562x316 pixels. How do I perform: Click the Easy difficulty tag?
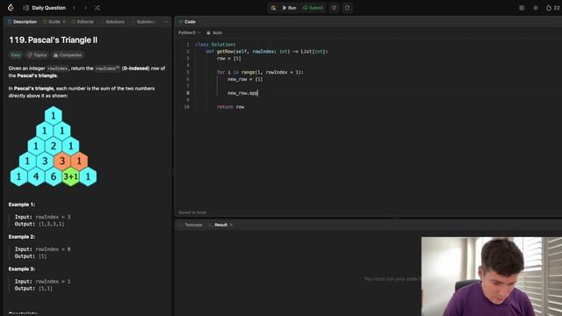(16, 55)
